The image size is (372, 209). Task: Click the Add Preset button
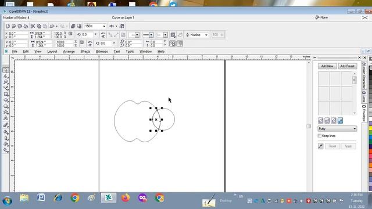pos(347,66)
